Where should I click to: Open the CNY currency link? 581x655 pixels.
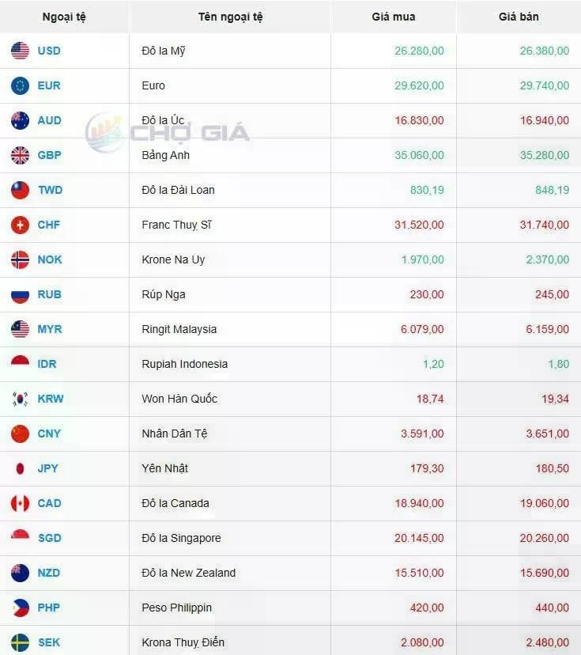[49, 434]
